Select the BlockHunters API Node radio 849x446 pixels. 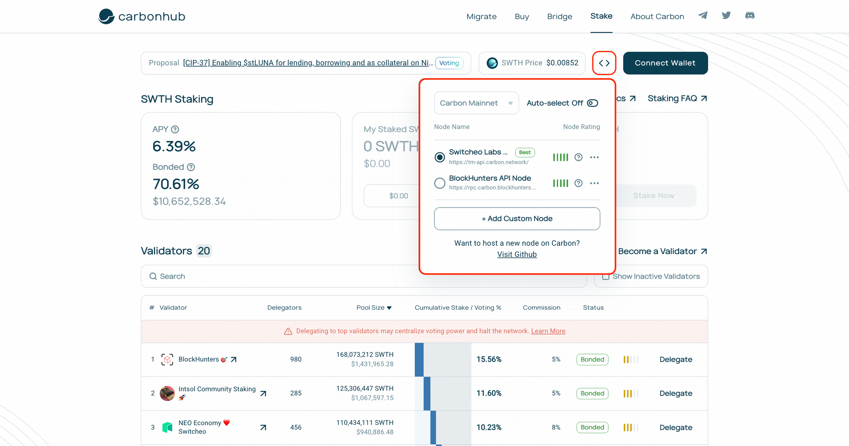click(x=440, y=183)
